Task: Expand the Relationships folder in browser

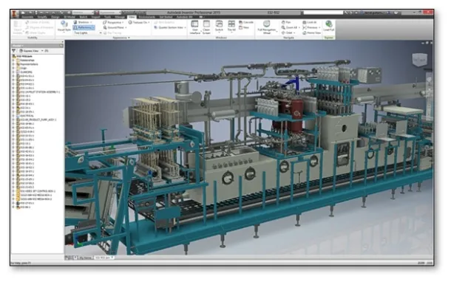Action: click(x=13, y=61)
